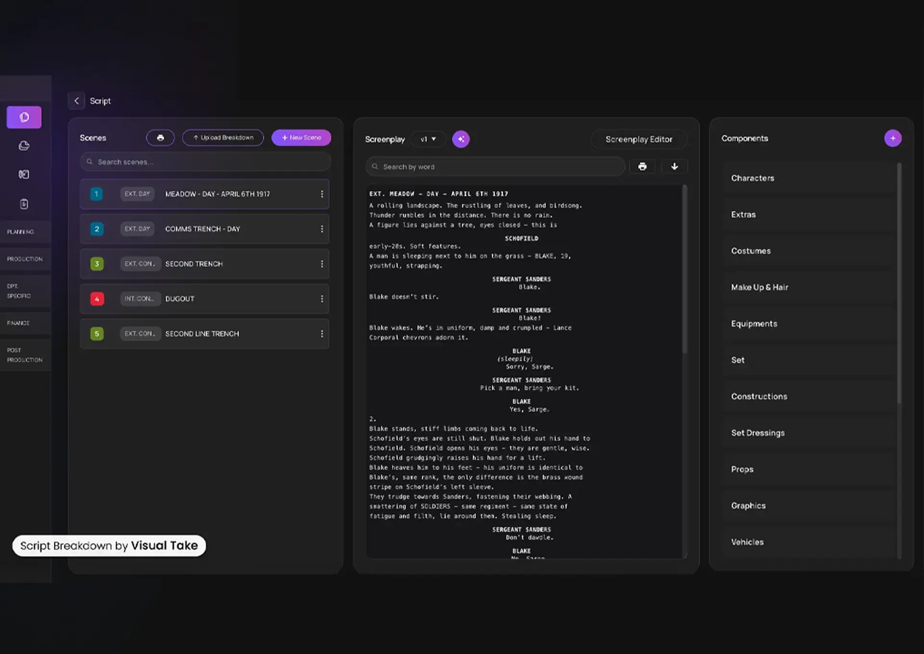The image size is (924, 654).
Task: Open the Vehicles component
Action: pos(808,542)
